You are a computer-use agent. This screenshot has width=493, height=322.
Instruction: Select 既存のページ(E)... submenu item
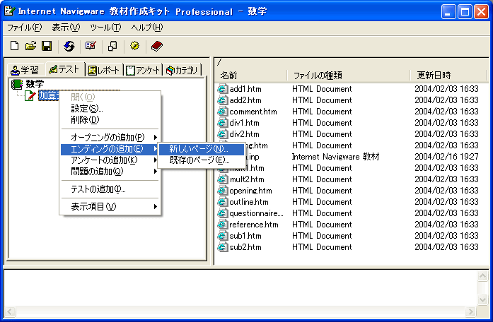coord(202,160)
